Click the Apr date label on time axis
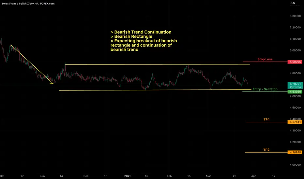 (253, 176)
